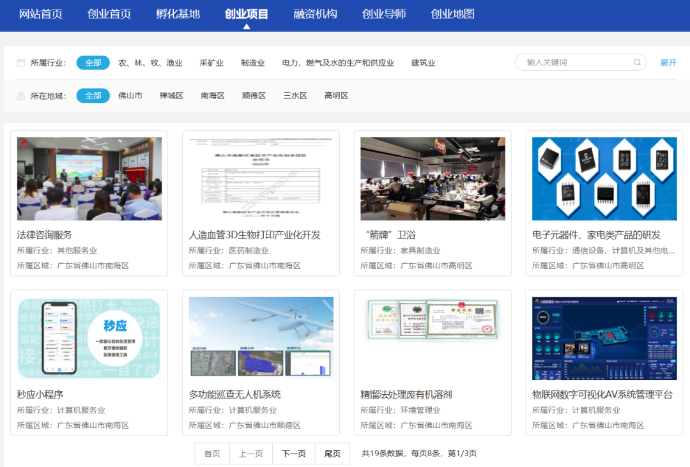The height and width of the screenshot is (467, 690).
Task: Open the certificates thumbnail for 精馏法 project
Action: [x=433, y=339]
